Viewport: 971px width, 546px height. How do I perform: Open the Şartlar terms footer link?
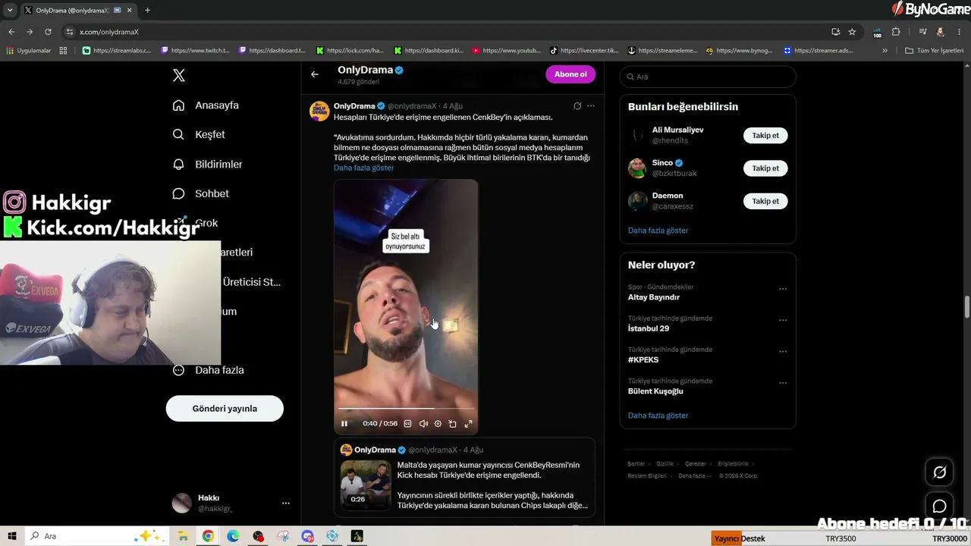[636, 464]
